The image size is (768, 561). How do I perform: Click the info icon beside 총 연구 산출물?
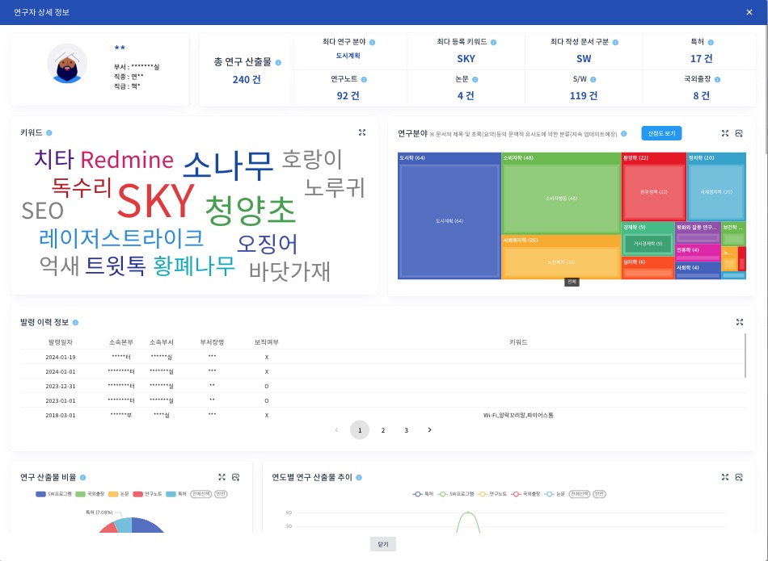click(x=278, y=62)
